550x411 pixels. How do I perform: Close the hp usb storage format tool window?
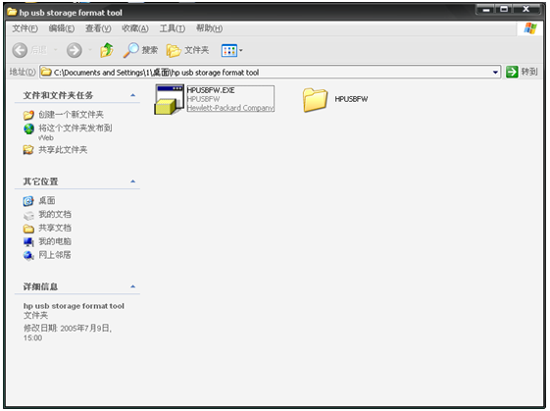click(x=526, y=10)
